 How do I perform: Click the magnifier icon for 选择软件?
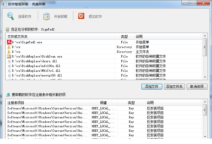click(10, 16)
